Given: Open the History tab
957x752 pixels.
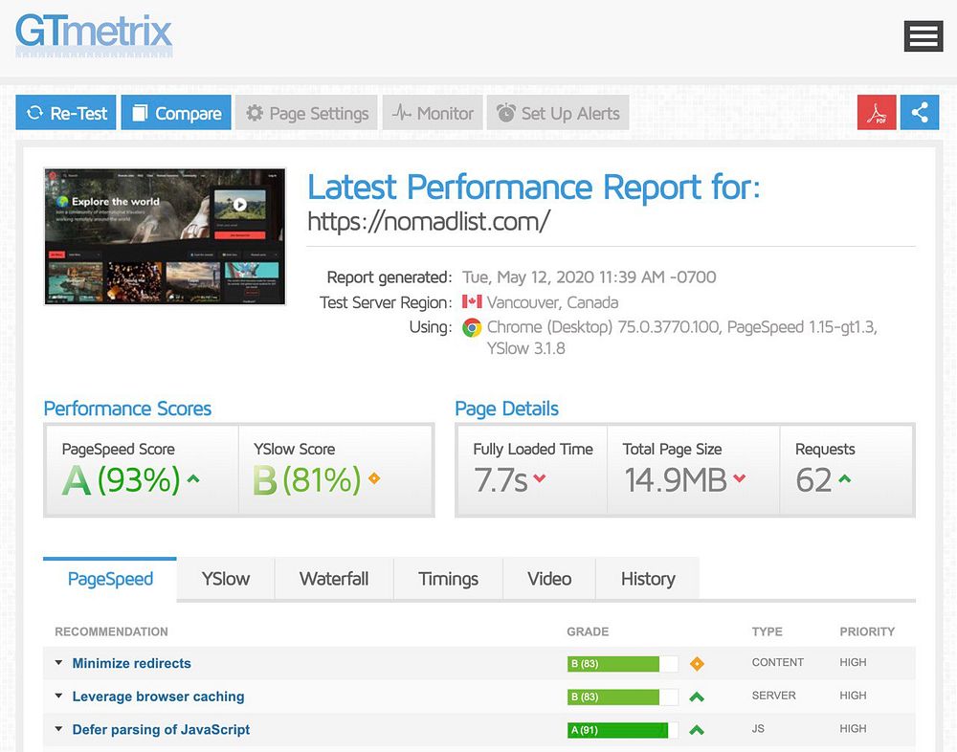Looking at the screenshot, I should click(x=648, y=579).
